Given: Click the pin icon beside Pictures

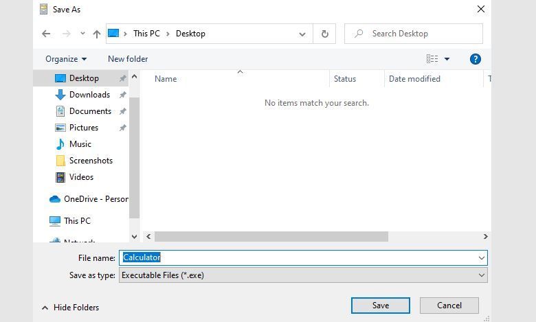Looking at the screenshot, I should coord(123,128).
